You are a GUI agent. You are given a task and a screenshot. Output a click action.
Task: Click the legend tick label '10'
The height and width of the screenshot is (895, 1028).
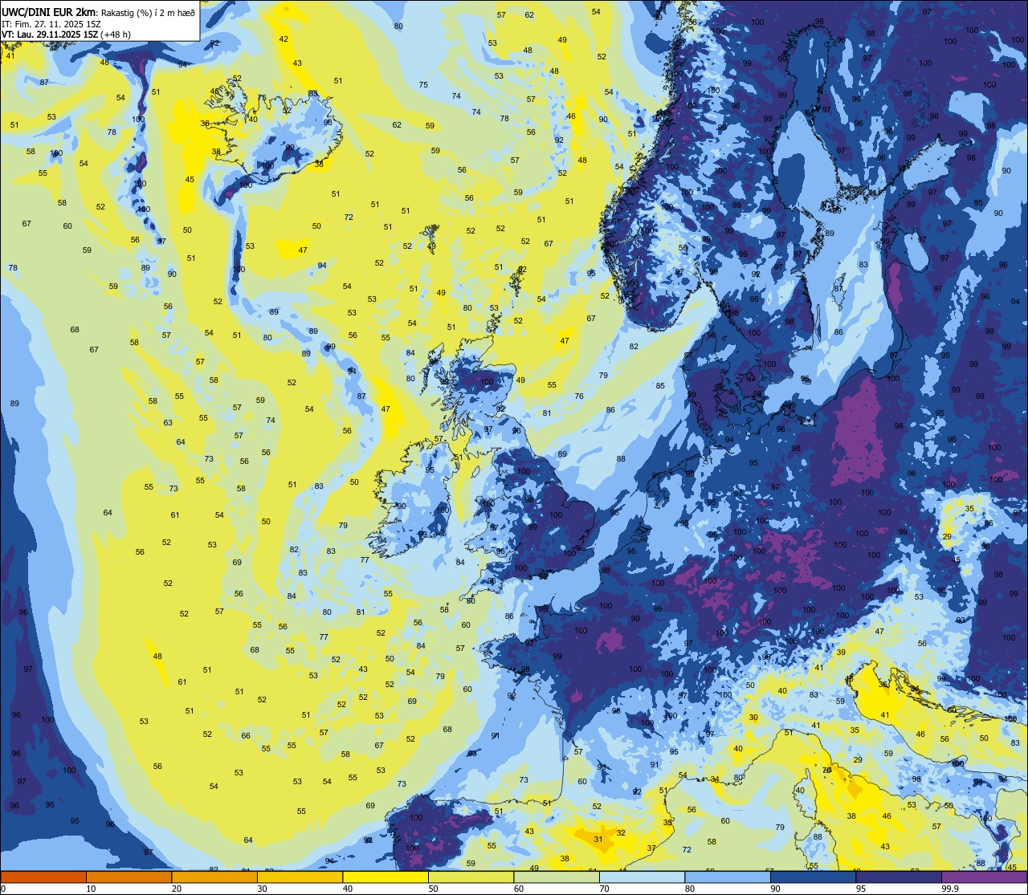click(x=91, y=889)
